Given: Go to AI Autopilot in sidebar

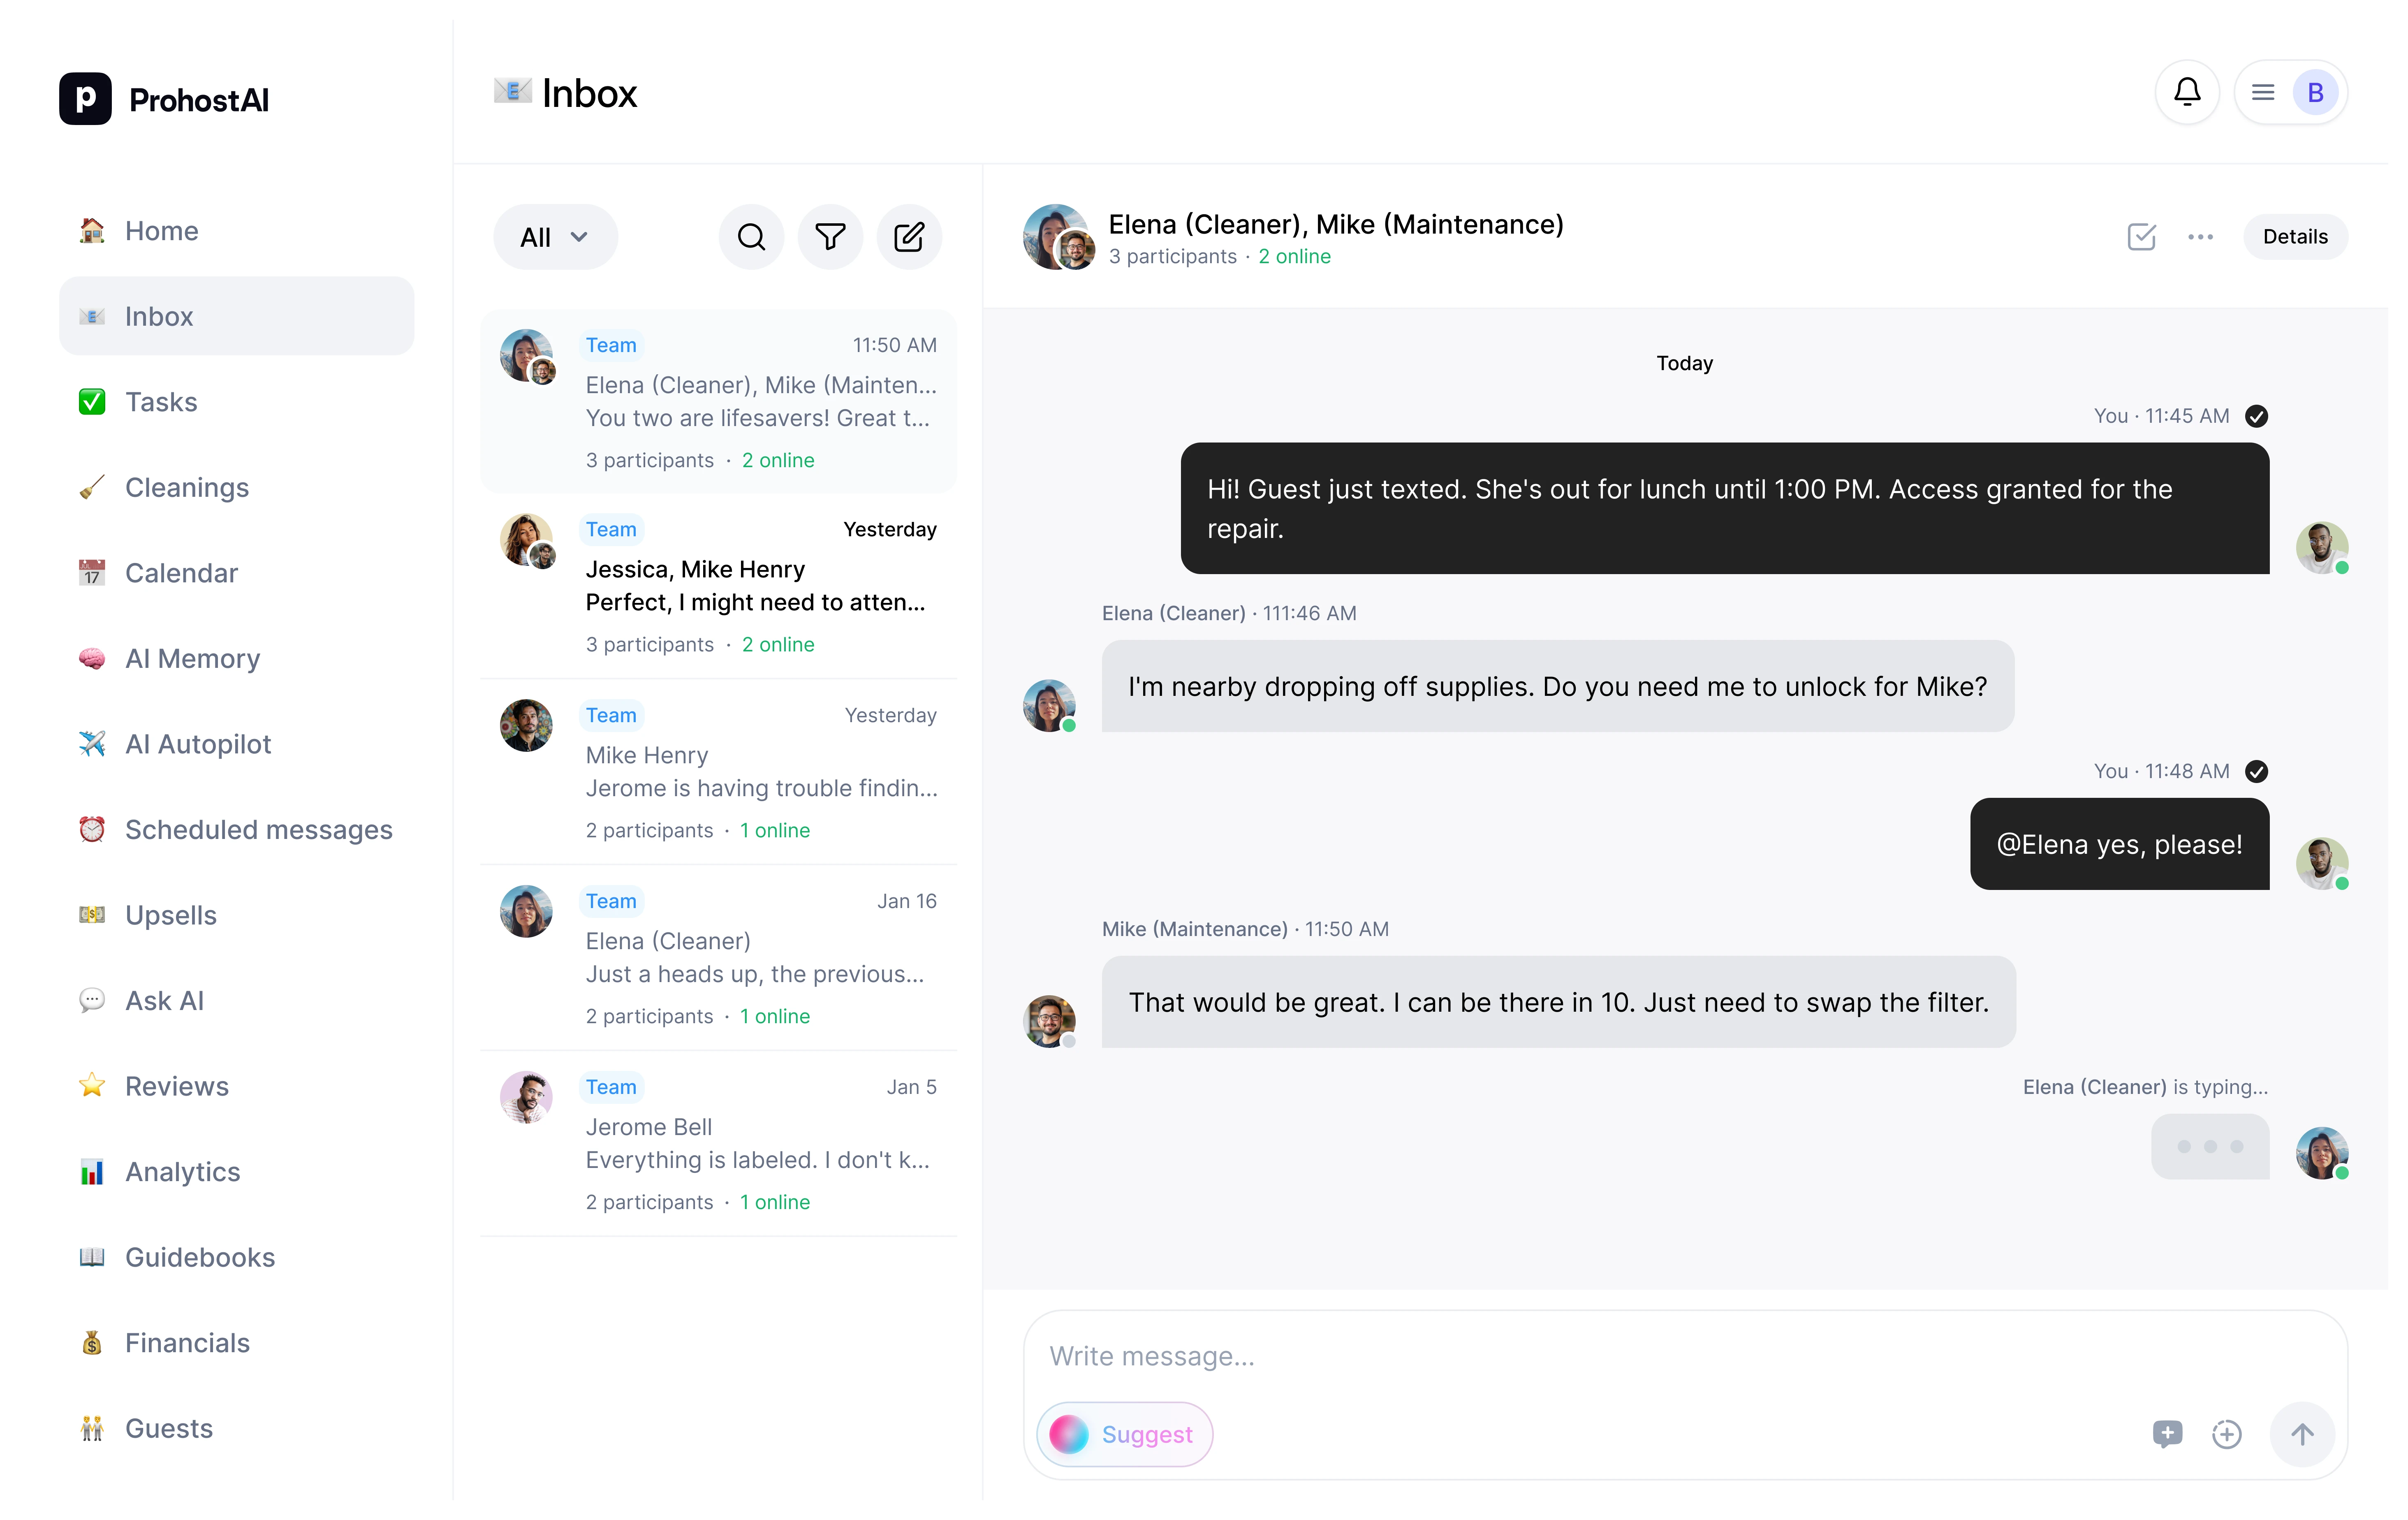Looking at the screenshot, I should (x=198, y=744).
